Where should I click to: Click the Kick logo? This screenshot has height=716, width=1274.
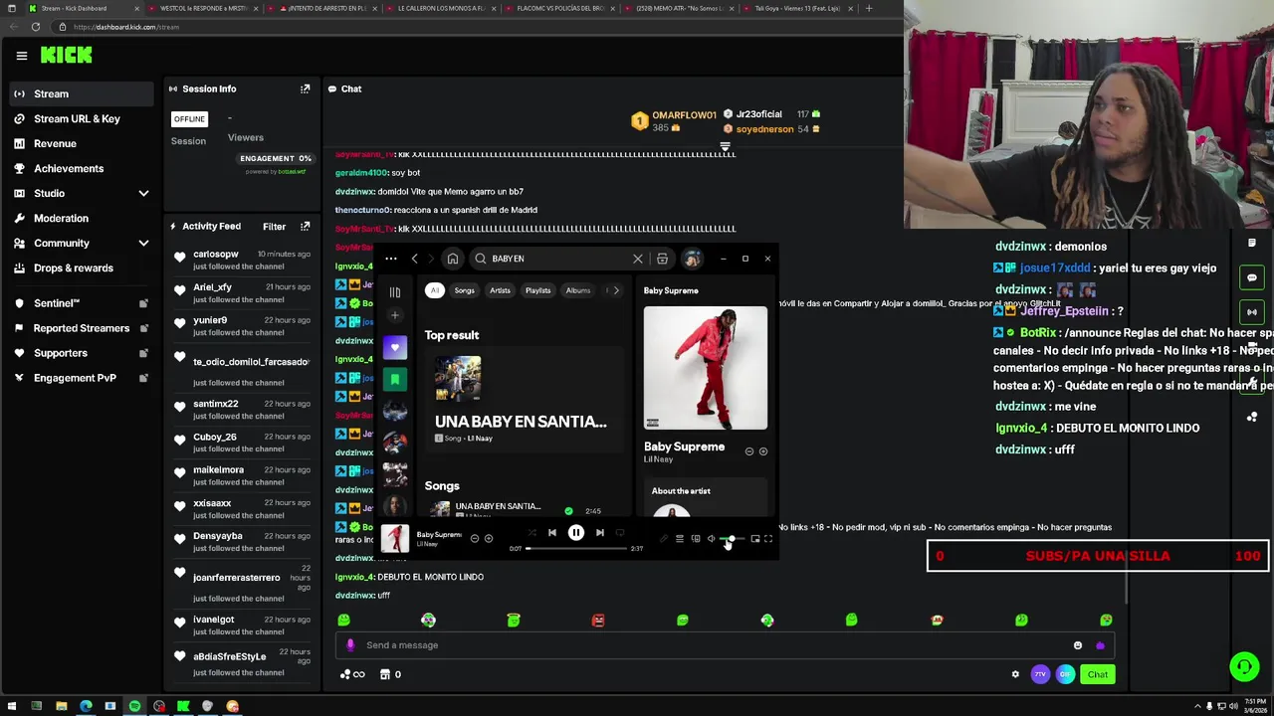[x=67, y=56]
